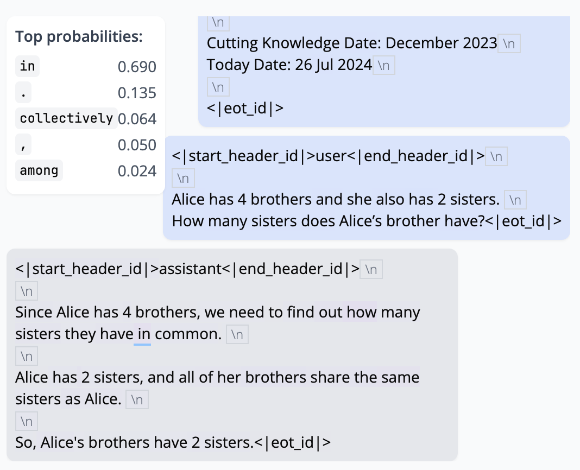580x470 pixels.
Task: Click the newline token after 'December 2023'
Action: 509,43
